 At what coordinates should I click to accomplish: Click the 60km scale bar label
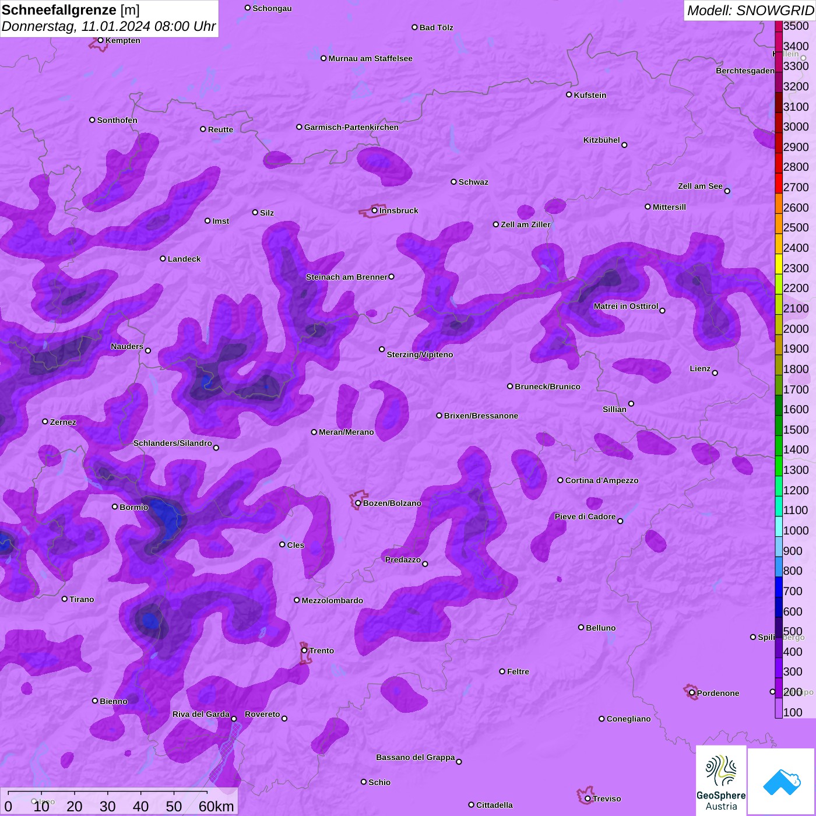click(216, 806)
